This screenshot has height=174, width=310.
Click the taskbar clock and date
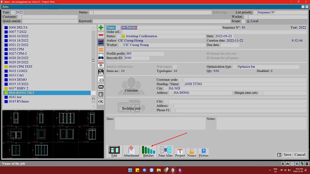coord(298,170)
